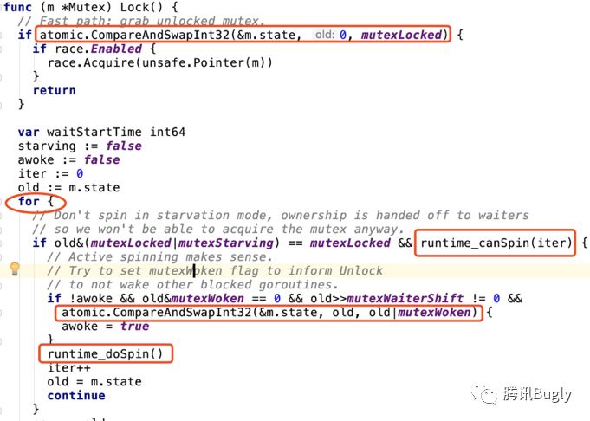Click 'true' in the awoke = true line
Viewport: 590px width, 421px height.
pyautogui.click(x=134, y=326)
